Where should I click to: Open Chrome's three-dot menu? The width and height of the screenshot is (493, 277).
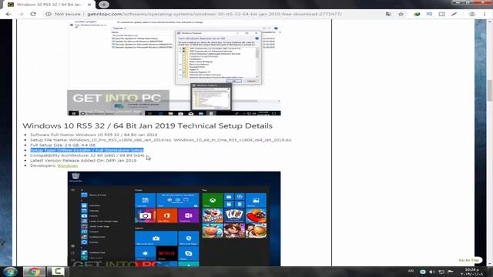[x=485, y=14]
